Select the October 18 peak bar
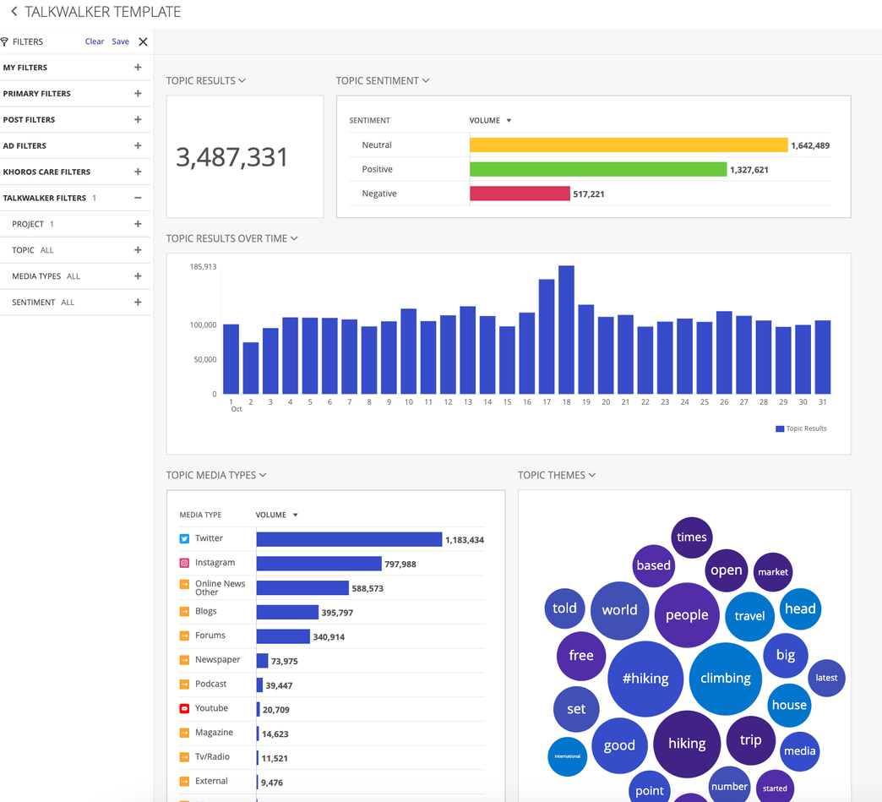The height and width of the screenshot is (802, 882). coord(566,330)
